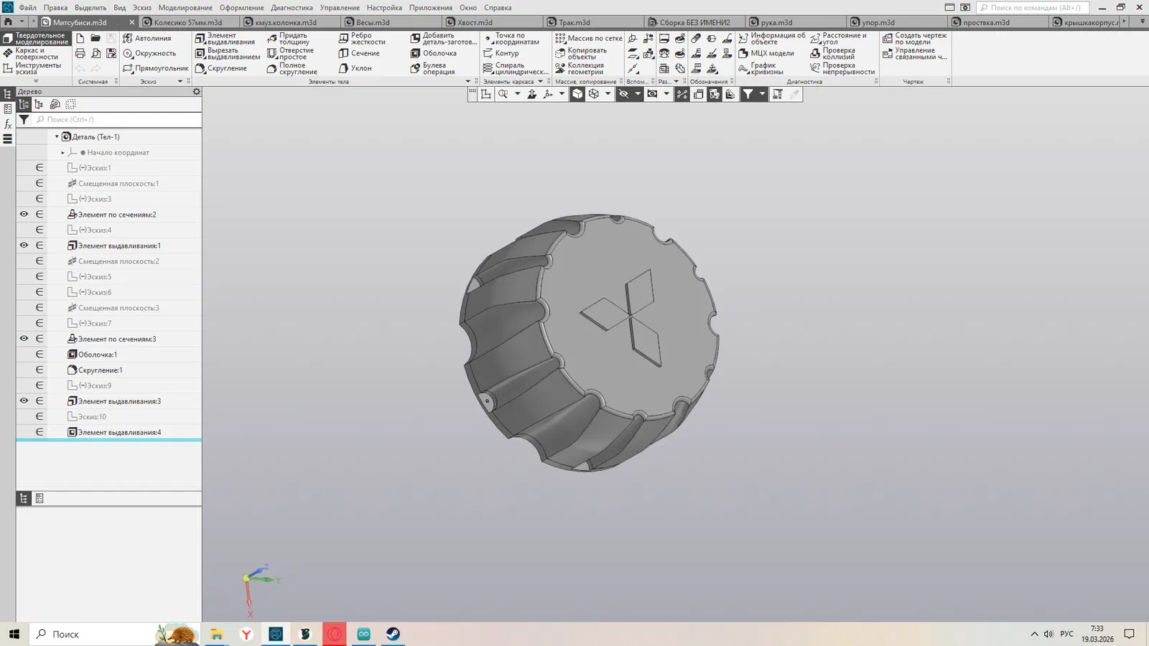Open Информация об объекте diagnostics
The width and height of the screenshot is (1149, 646).
772,39
